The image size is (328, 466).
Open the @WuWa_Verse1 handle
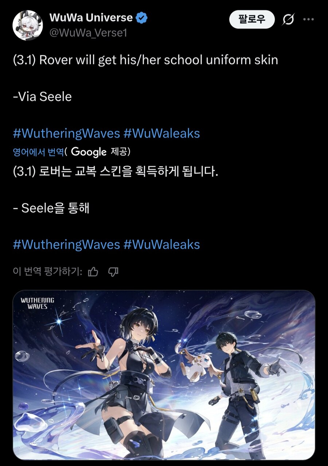[88, 33]
